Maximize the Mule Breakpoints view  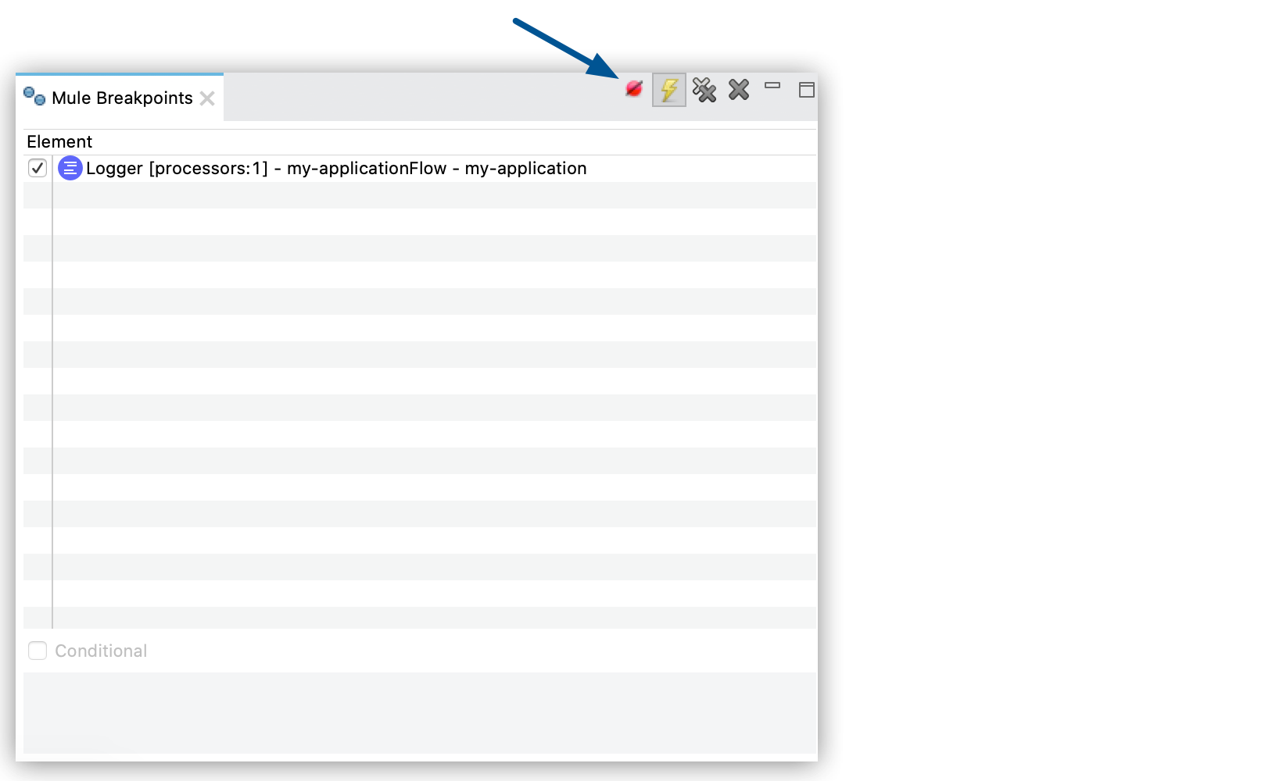(x=806, y=91)
